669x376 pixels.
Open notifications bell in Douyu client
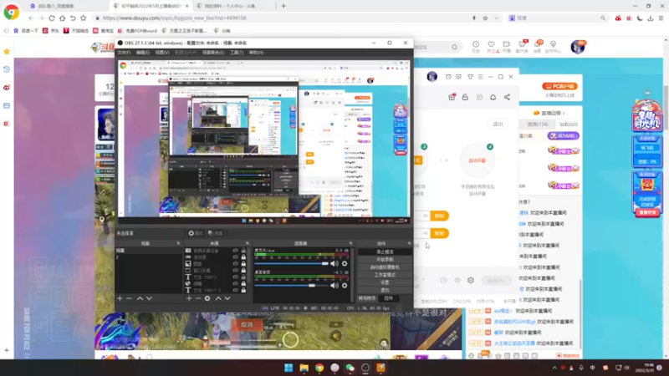[493, 97]
